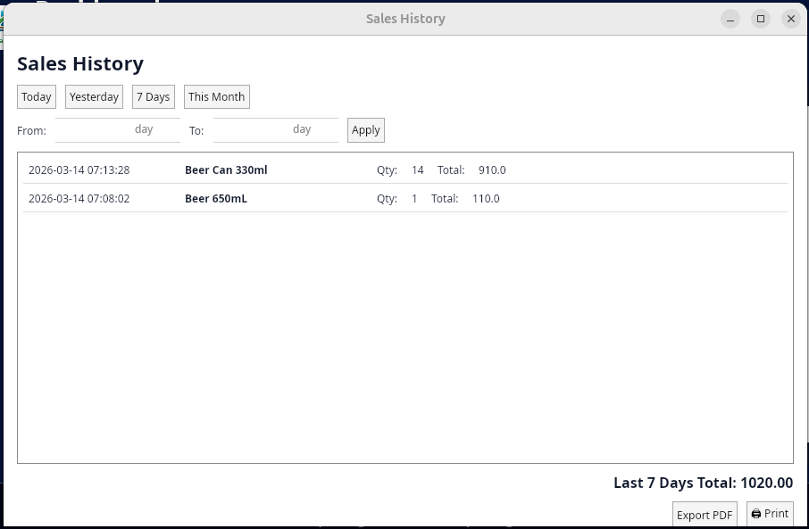
Task: Select the Beer 650mL sale entry
Action: coord(216,199)
